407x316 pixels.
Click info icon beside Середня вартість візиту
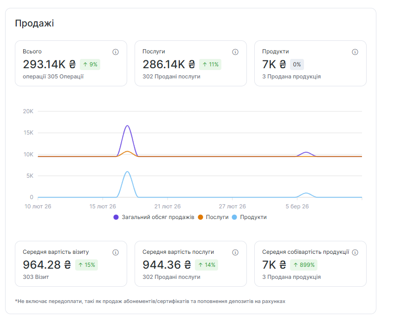coord(116,252)
